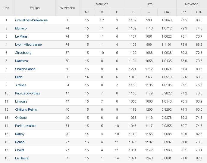Open the Antibes team page
The image size is (207, 163).
pos(20,85)
